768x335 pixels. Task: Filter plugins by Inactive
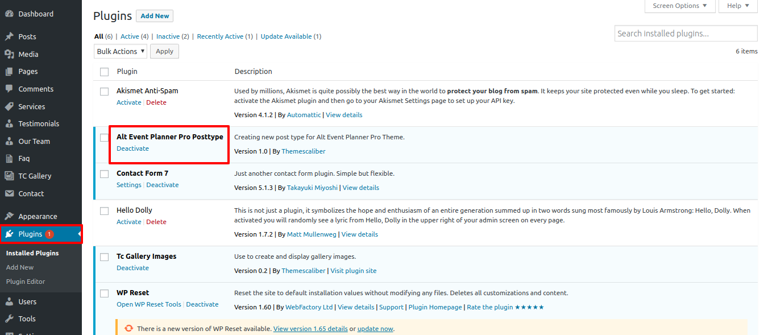[168, 36]
